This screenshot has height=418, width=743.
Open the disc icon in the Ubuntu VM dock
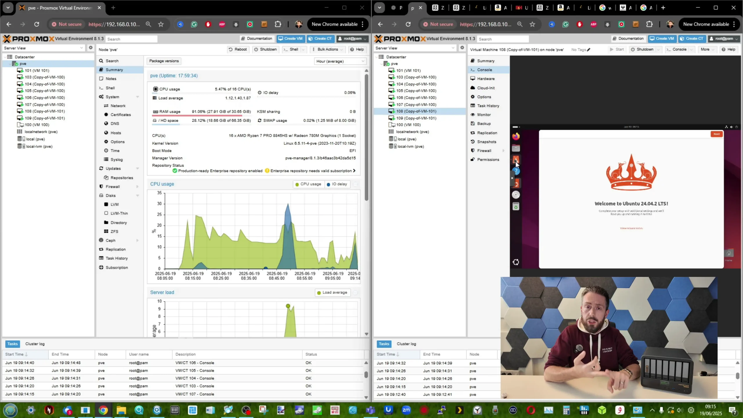click(516, 195)
